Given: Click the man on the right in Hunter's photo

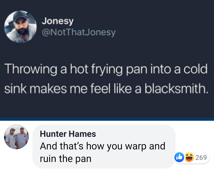Looking at the screenshot, I should pyautogui.click(x=22, y=138).
